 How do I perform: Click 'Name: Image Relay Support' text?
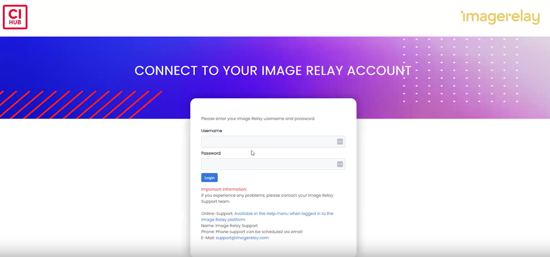(x=229, y=226)
